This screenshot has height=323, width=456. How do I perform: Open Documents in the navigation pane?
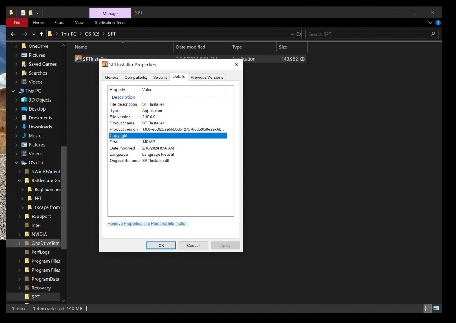40,118
